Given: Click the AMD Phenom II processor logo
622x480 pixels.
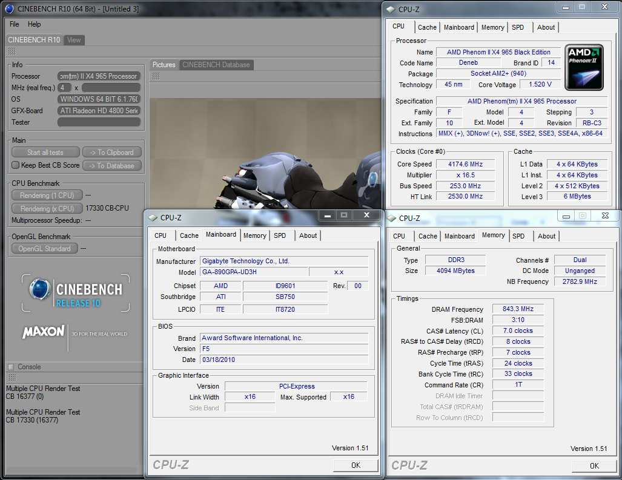Looking at the screenshot, I should point(583,66).
